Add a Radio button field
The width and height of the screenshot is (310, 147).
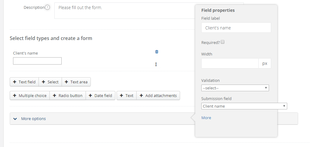tap(67, 95)
